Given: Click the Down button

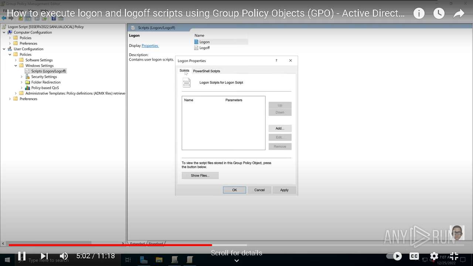Looking at the screenshot, I should click(280, 112).
